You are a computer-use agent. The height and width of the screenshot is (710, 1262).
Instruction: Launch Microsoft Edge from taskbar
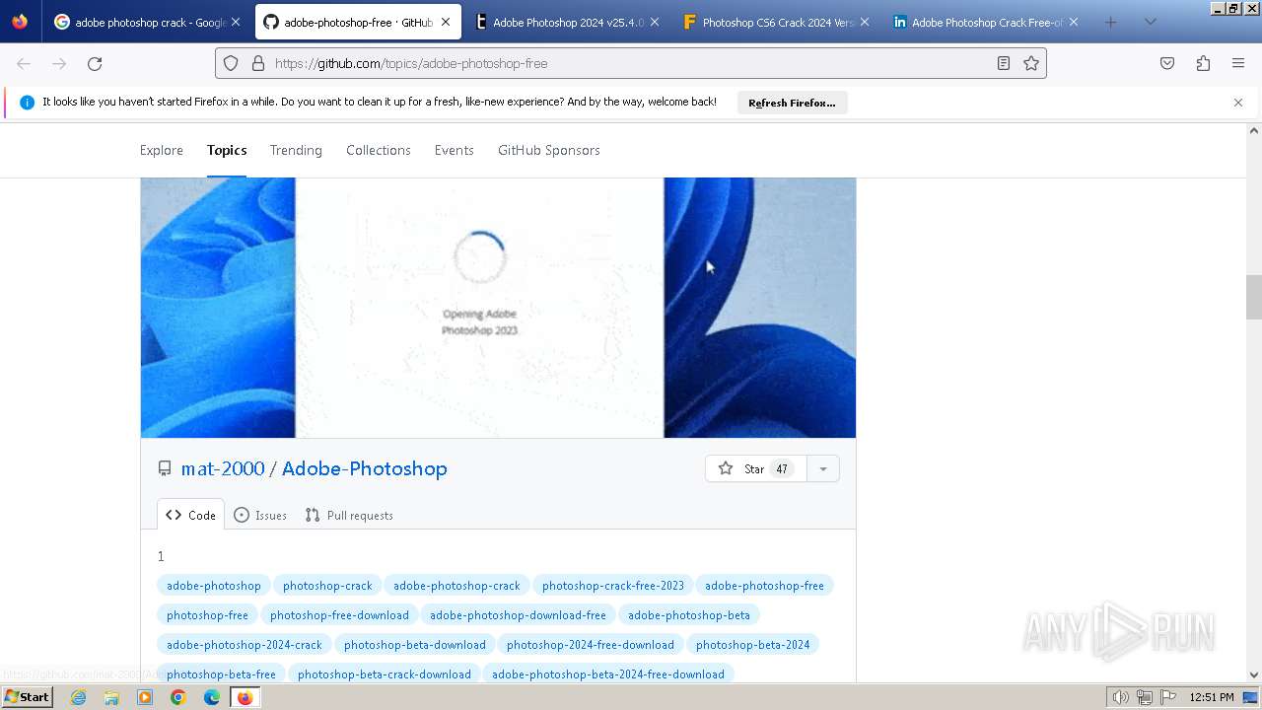(212, 697)
